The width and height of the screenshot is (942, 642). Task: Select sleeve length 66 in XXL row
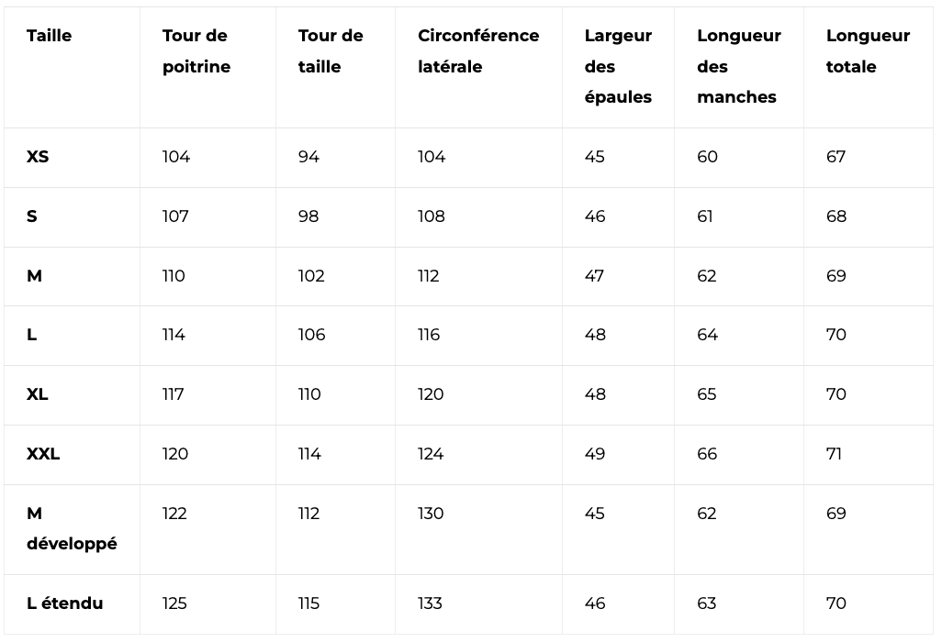pyautogui.click(x=707, y=454)
